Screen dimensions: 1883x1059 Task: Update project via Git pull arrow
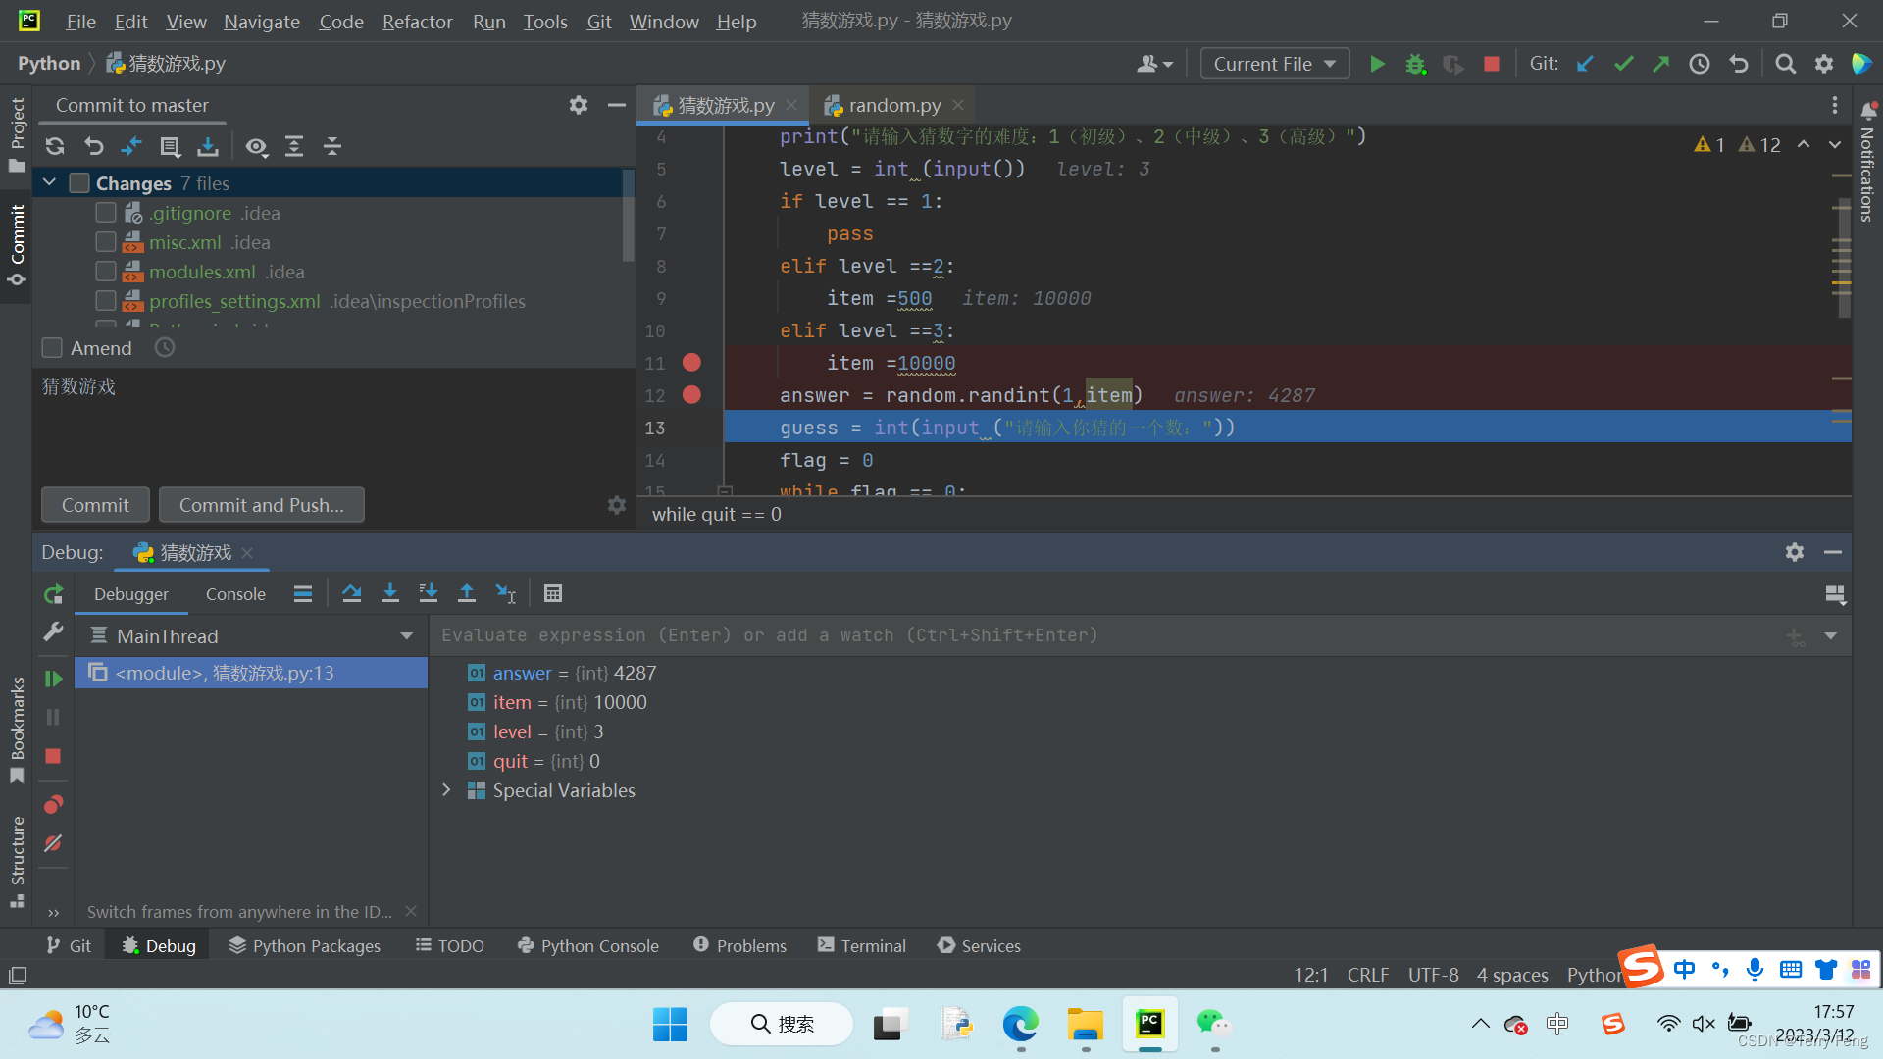click(x=1585, y=64)
